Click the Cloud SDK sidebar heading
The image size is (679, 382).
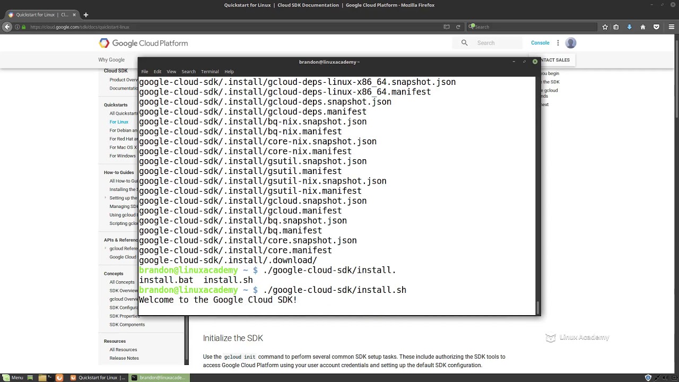click(x=116, y=71)
